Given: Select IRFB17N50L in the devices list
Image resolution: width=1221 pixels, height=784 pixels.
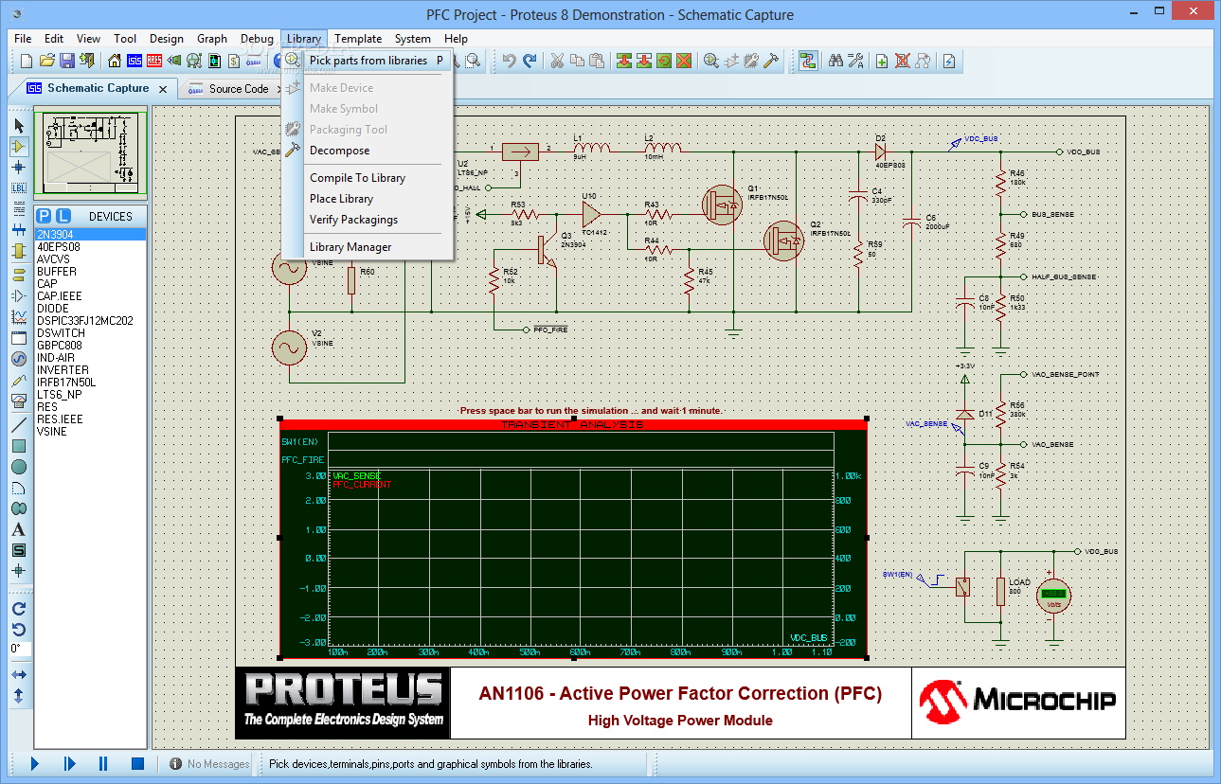Looking at the screenshot, I should [90, 382].
